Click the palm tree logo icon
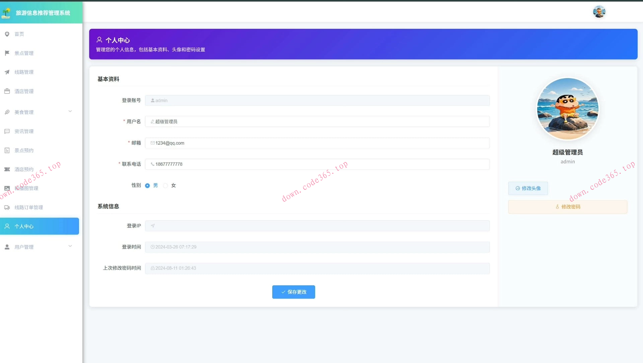Image resolution: width=643 pixels, height=363 pixels. [6, 13]
